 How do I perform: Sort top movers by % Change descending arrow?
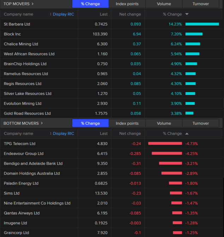187,14
